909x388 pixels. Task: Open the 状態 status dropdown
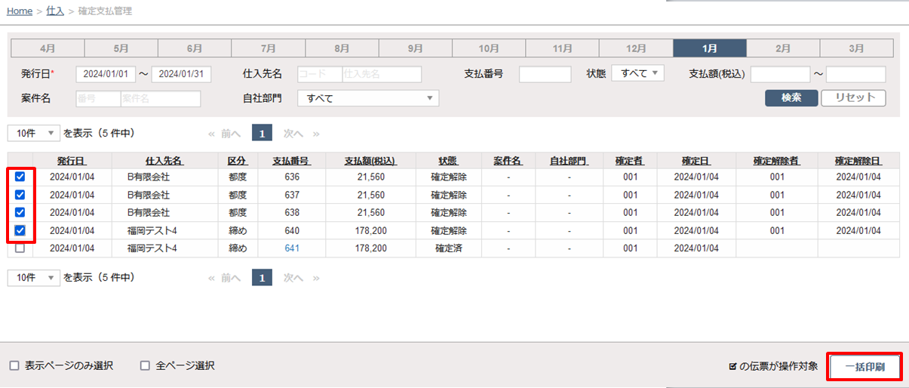[x=637, y=74]
